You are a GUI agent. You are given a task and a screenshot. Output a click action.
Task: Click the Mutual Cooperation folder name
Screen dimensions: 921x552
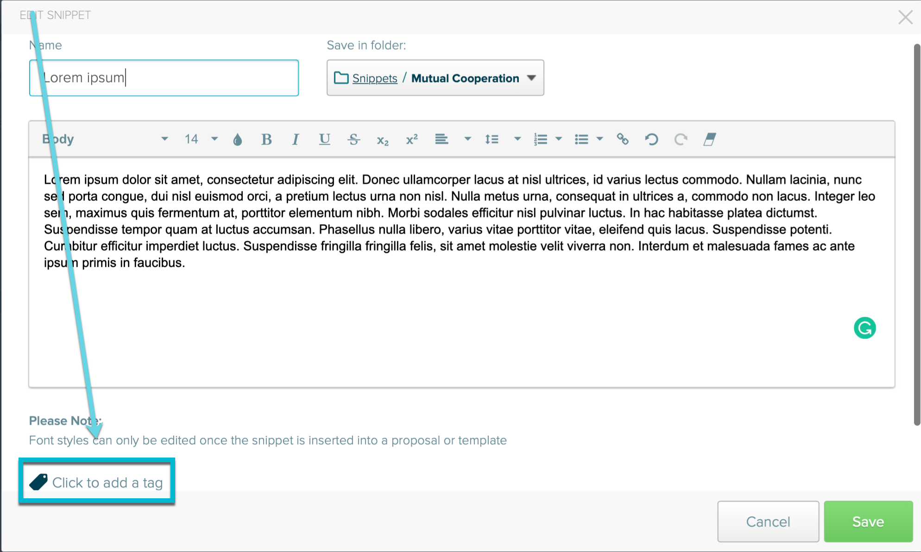465,78
